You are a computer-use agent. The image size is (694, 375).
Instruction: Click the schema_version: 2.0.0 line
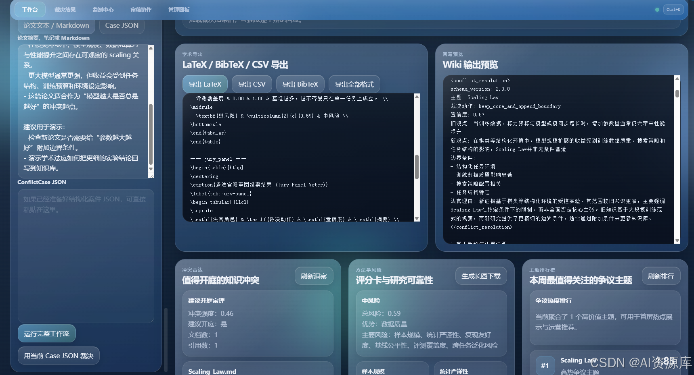480,89
